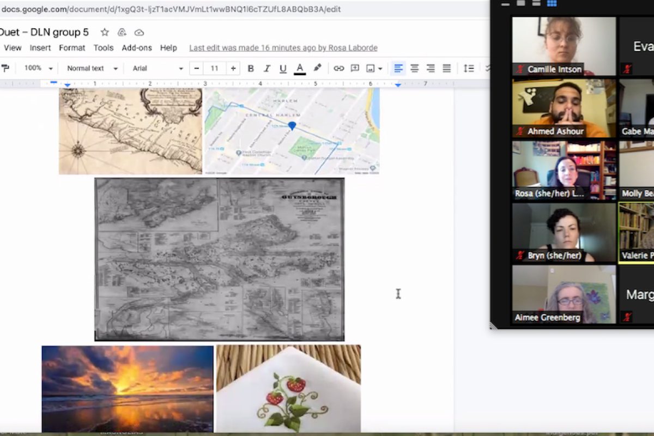
Task: Open the Insert menu
Action: 40,48
